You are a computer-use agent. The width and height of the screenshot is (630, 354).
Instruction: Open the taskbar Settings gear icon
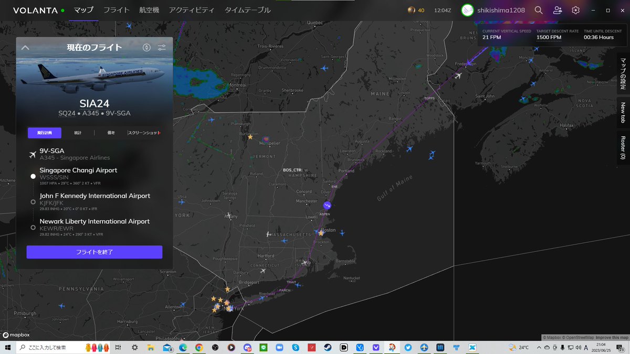[135, 347]
